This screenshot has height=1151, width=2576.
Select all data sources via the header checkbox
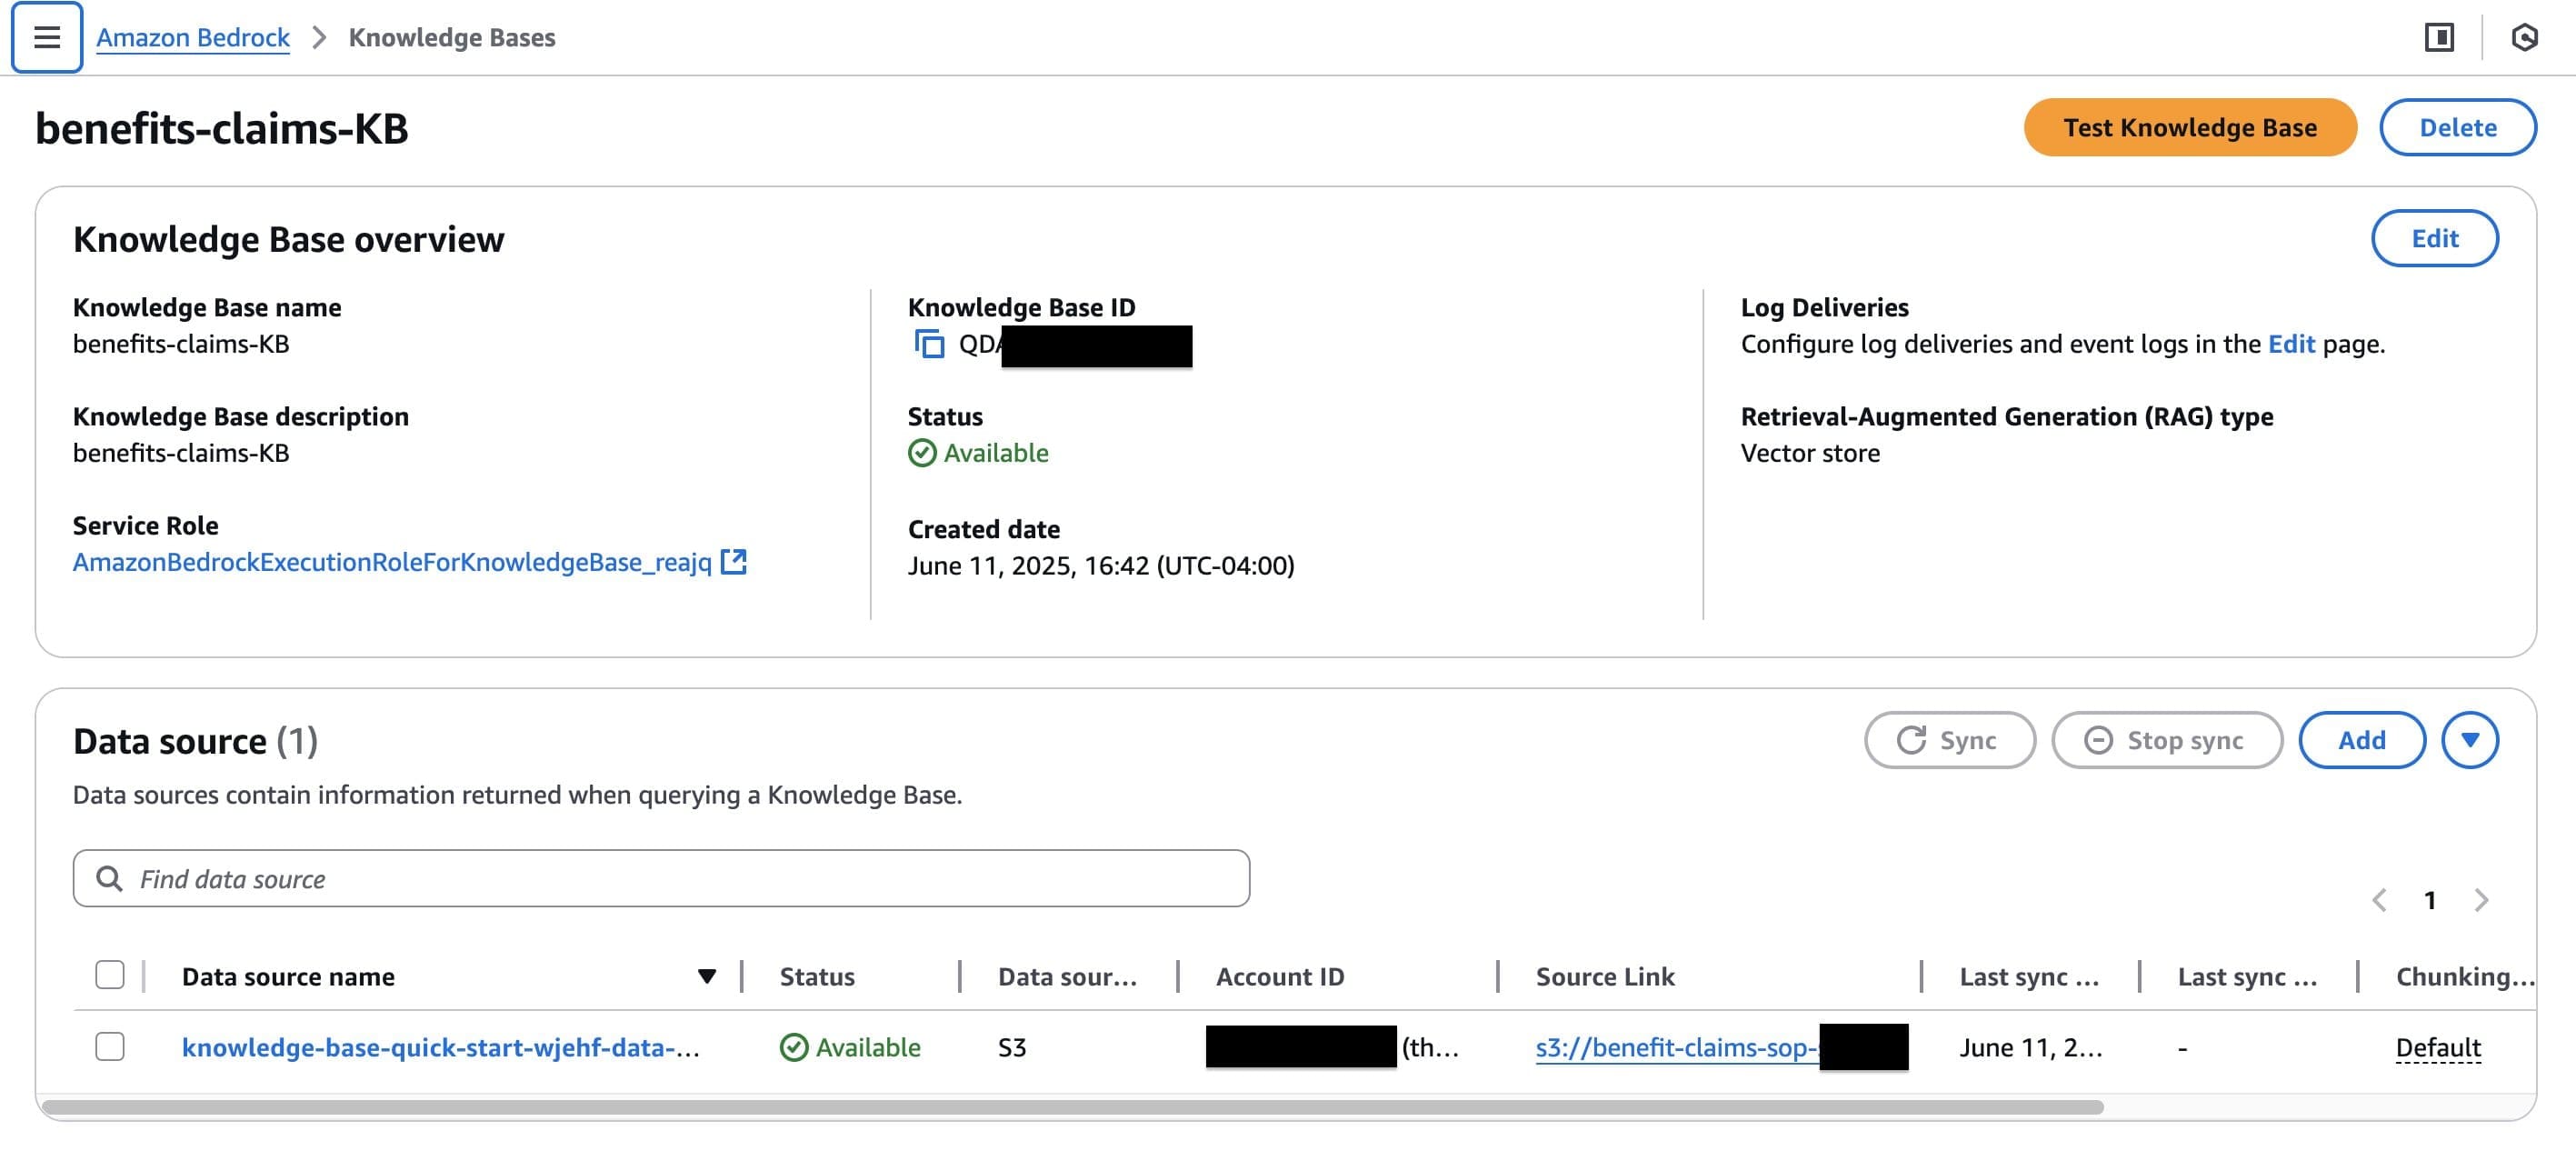pyautogui.click(x=110, y=973)
